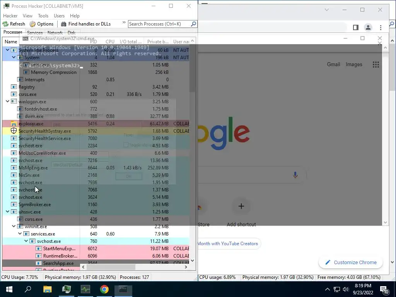Viewport: 396px width, 297px height.
Task: Collapse the uhssvc.exe tree node
Action: click(8, 212)
